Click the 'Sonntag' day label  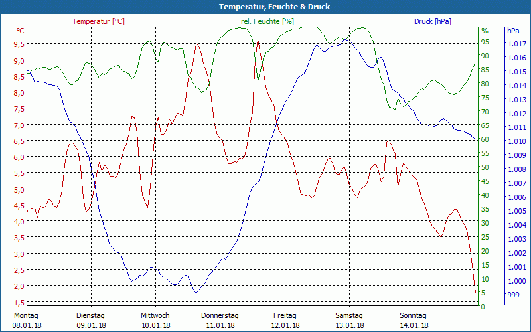pyautogui.click(x=413, y=316)
